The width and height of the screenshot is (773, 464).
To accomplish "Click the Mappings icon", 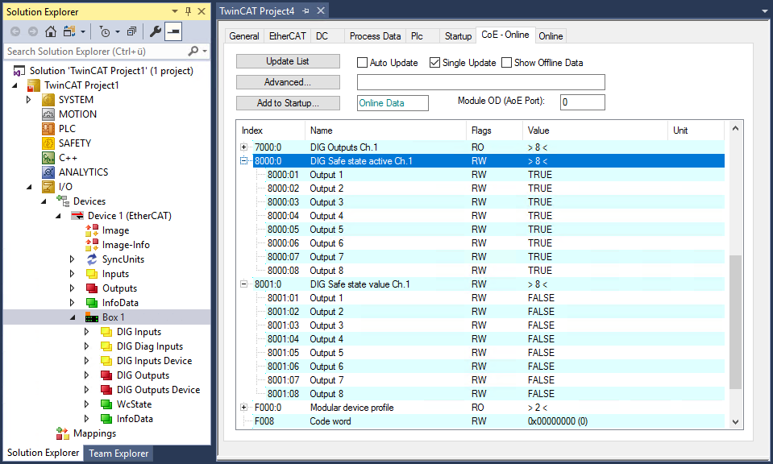I will coord(63,433).
